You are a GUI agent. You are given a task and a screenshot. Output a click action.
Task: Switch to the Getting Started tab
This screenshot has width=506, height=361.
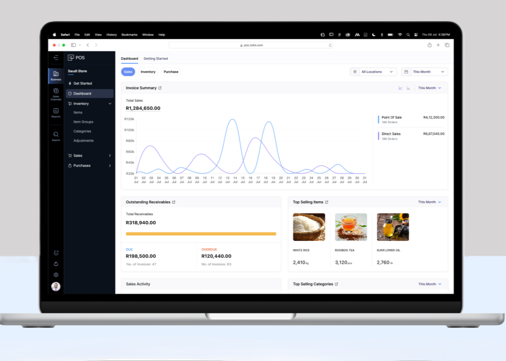tap(155, 59)
